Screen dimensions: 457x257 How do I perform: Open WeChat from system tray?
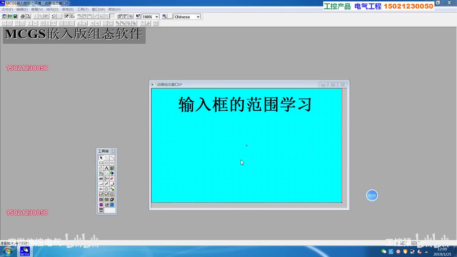[384, 252]
